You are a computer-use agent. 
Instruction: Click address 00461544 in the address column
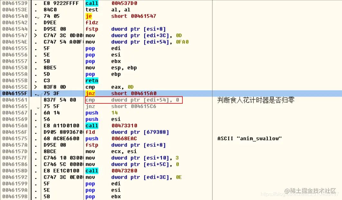[x=15, y=29]
